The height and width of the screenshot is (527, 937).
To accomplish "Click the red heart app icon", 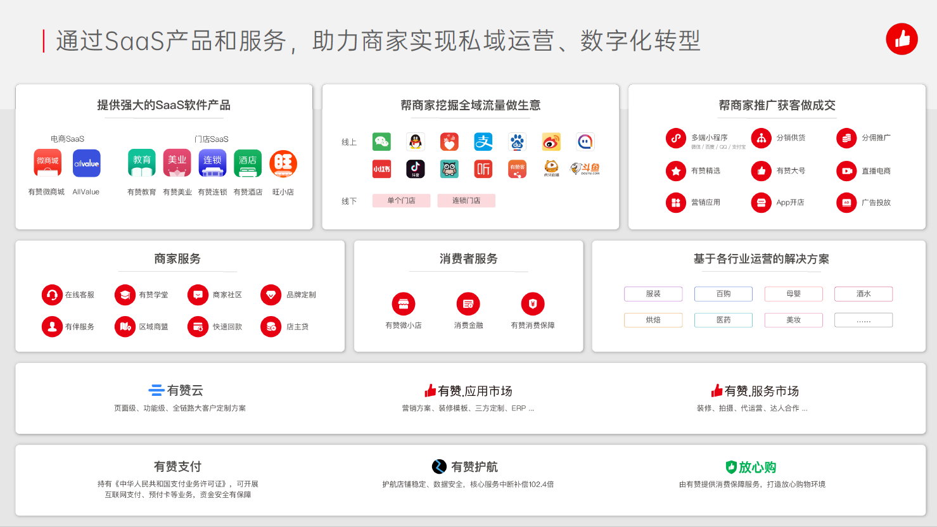I will pos(449,142).
